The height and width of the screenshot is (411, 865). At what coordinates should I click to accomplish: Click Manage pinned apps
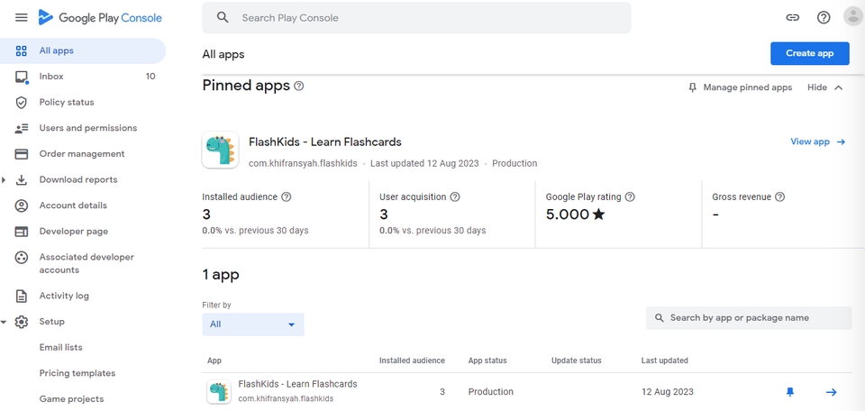[740, 87]
